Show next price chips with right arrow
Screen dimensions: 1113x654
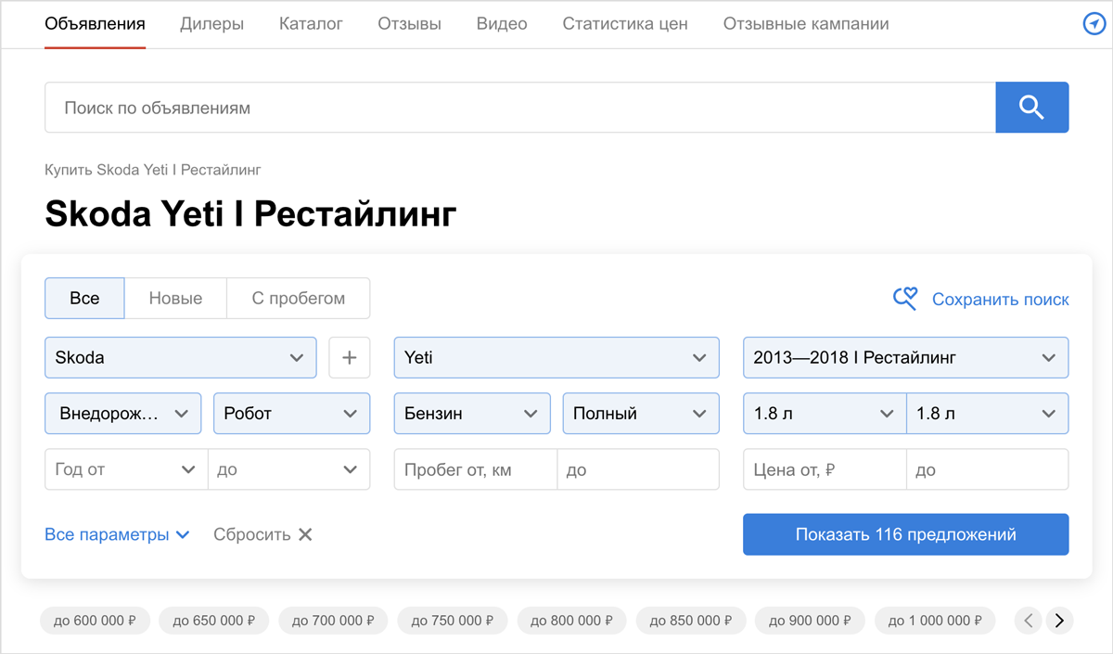pyautogui.click(x=1059, y=620)
